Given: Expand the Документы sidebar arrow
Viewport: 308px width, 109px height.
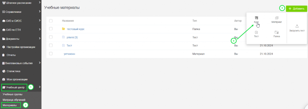Looking at the screenshot, I should tap(40, 39).
